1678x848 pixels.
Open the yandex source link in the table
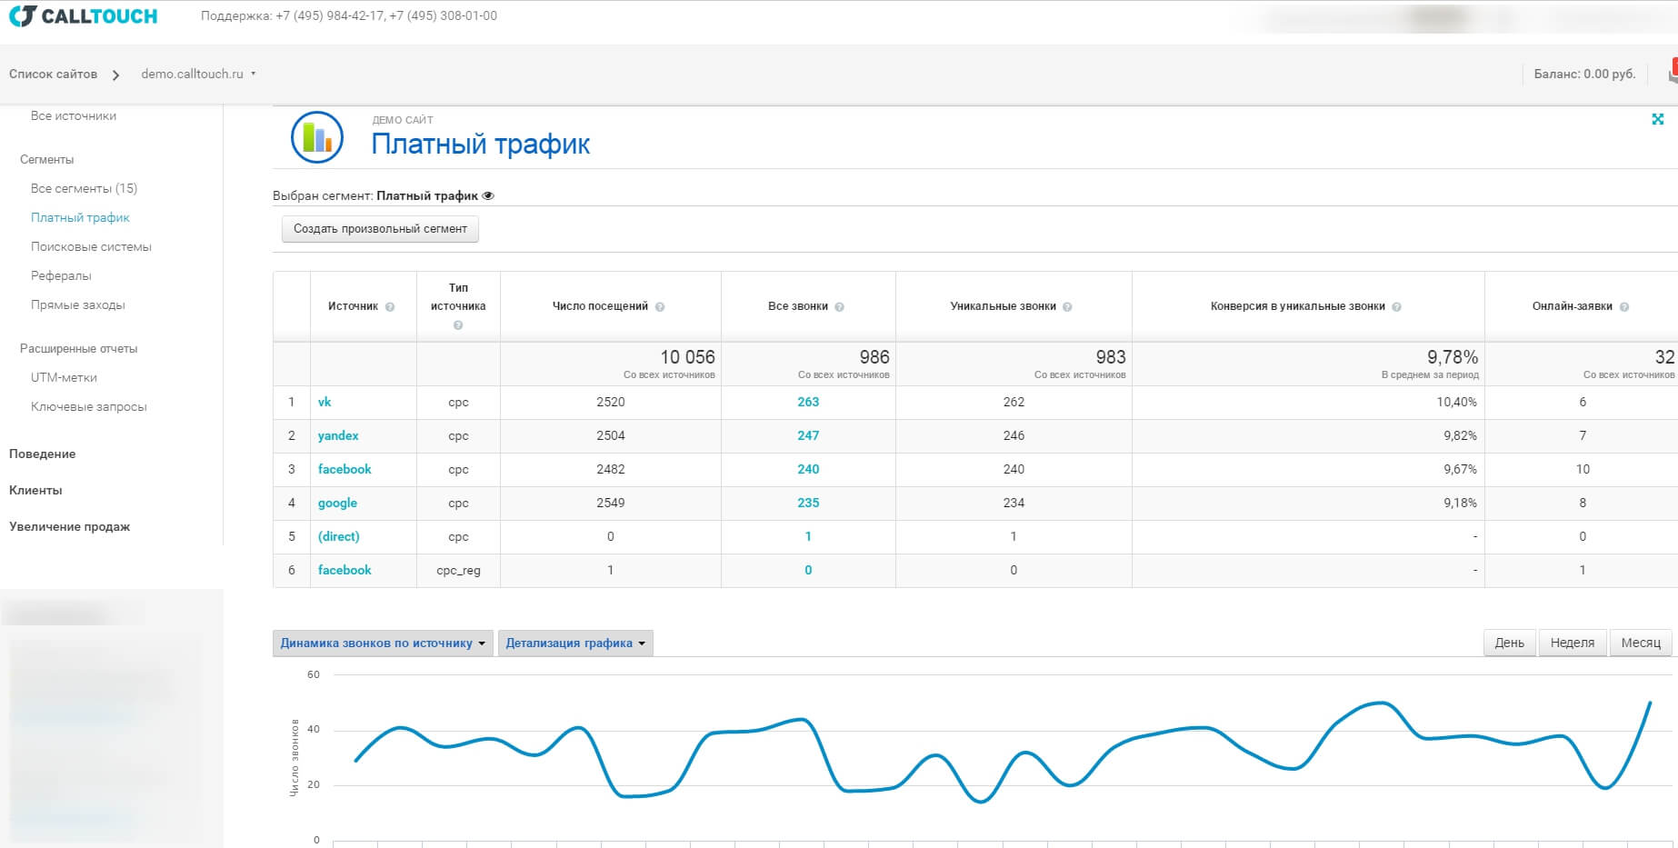(x=338, y=435)
